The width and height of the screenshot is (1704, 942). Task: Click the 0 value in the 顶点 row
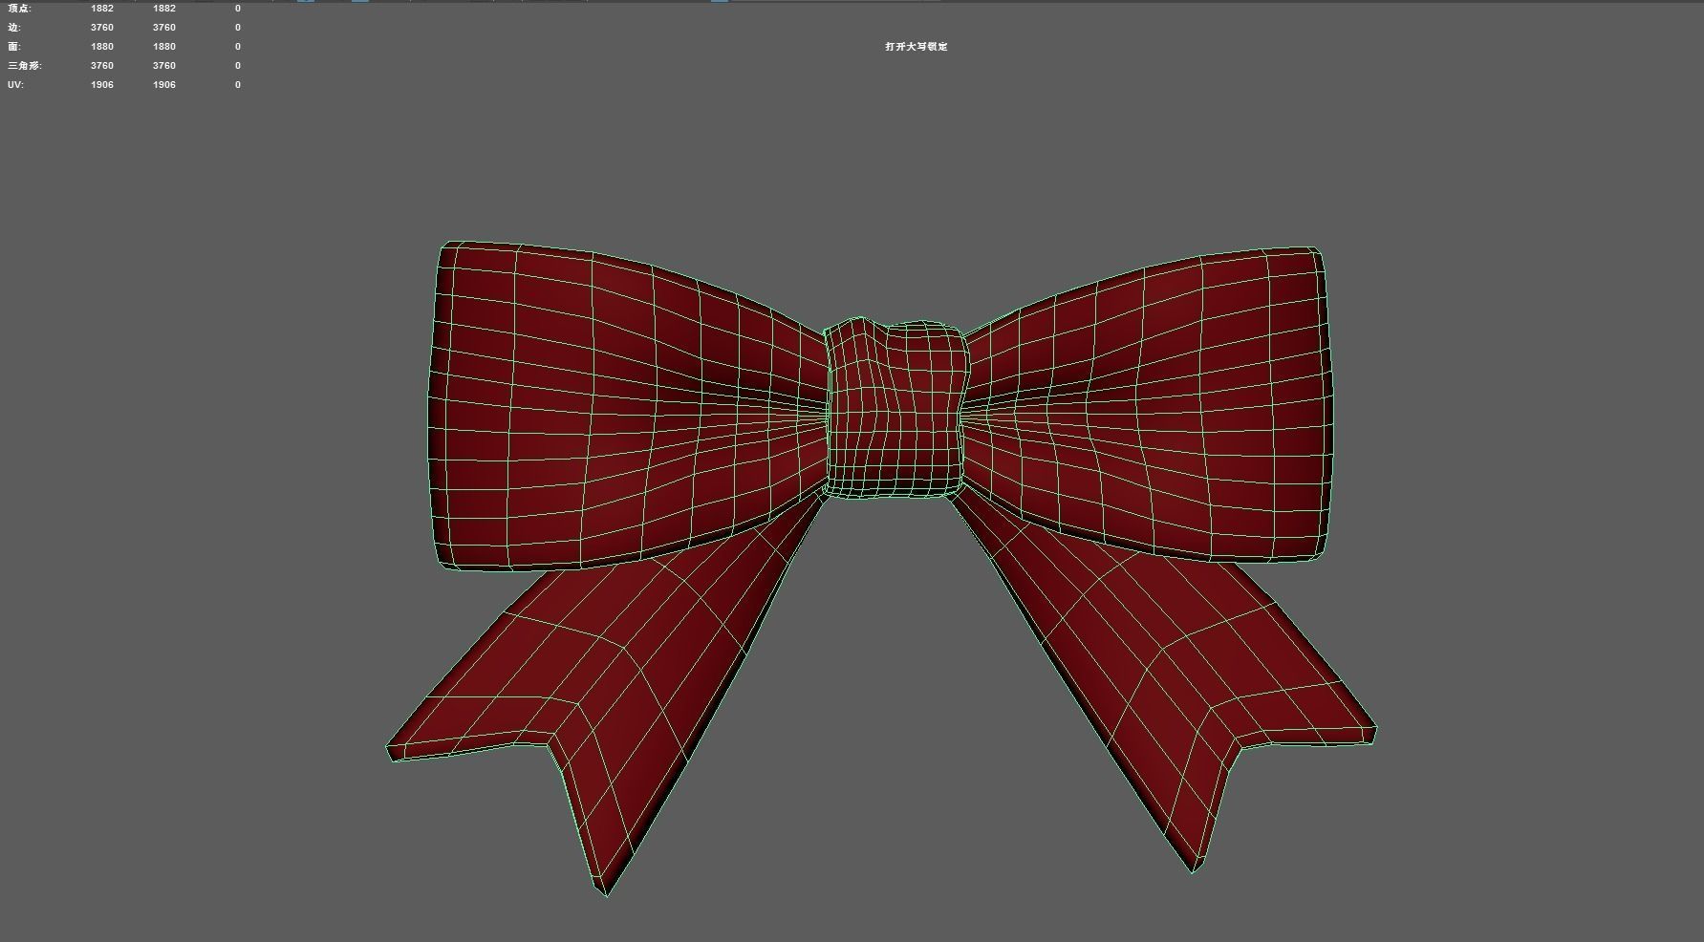click(238, 9)
